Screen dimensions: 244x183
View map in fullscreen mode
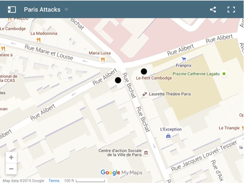pyautogui.click(x=231, y=10)
